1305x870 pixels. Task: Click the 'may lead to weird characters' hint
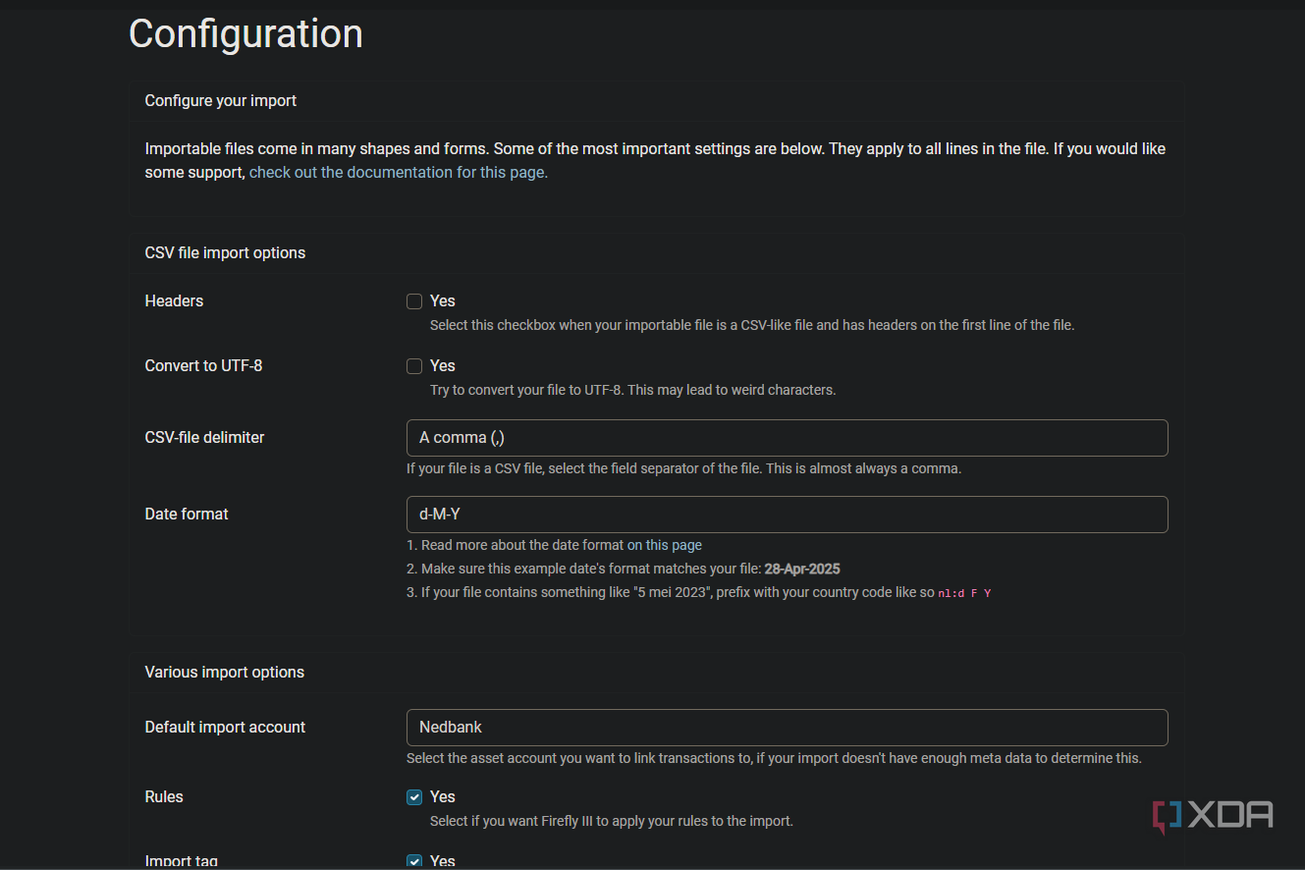(x=633, y=390)
